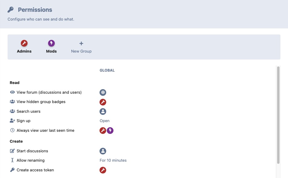This screenshot has width=288, height=178.
Task: Switch to the Mods group tab
Action: [x=51, y=47]
